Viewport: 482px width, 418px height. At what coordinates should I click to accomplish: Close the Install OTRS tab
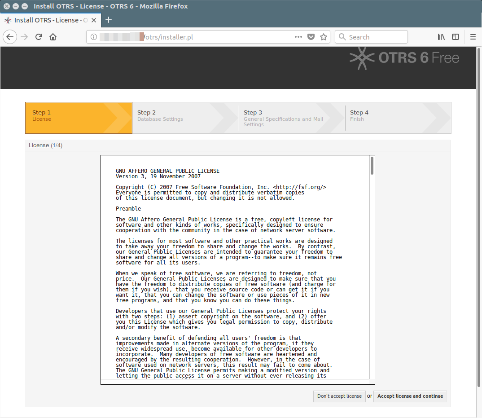coord(94,20)
